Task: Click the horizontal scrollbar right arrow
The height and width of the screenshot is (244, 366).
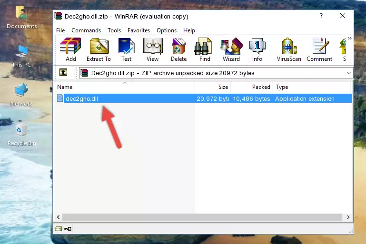Action: coord(348,217)
